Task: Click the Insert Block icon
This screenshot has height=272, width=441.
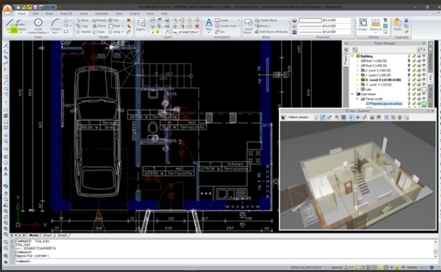Action: pyautogui.click(x=249, y=26)
